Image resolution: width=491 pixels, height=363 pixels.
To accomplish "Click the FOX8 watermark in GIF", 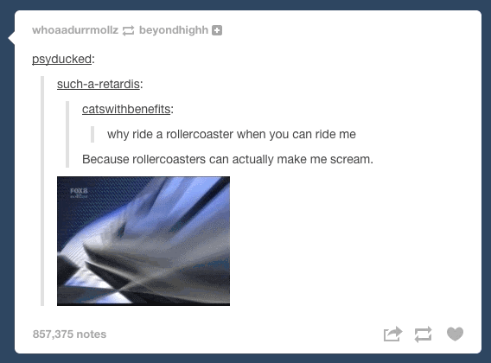I will [x=79, y=193].
